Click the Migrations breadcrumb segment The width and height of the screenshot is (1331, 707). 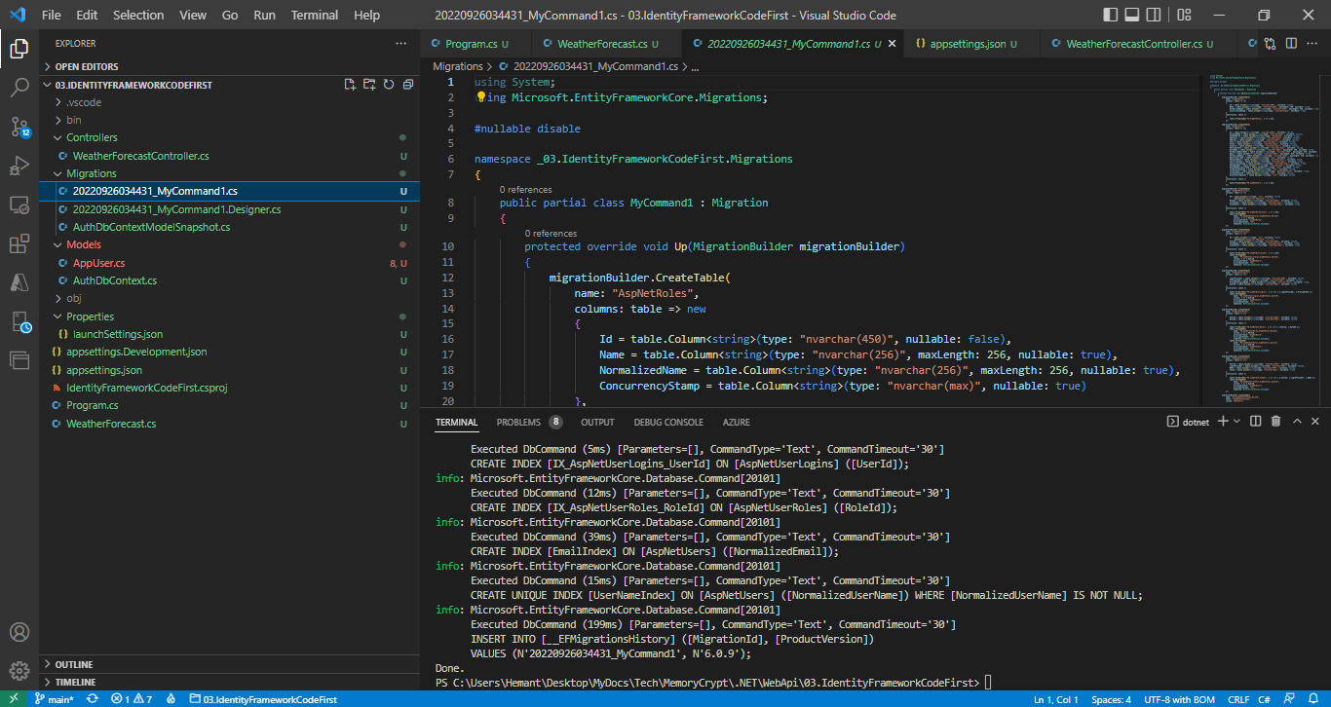tap(458, 66)
